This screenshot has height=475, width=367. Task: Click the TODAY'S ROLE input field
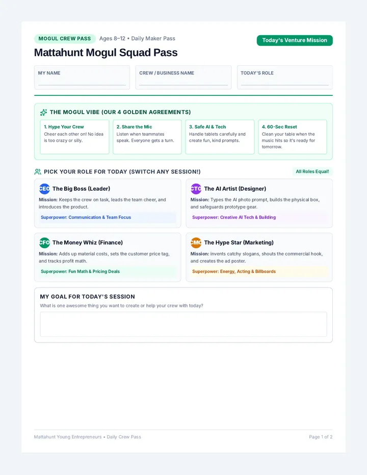pos(284,77)
